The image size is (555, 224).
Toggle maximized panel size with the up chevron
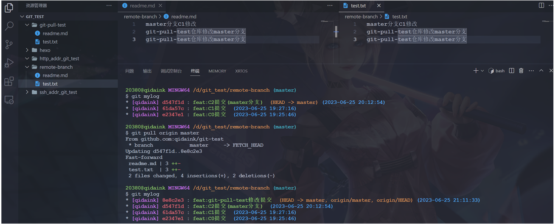point(541,71)
